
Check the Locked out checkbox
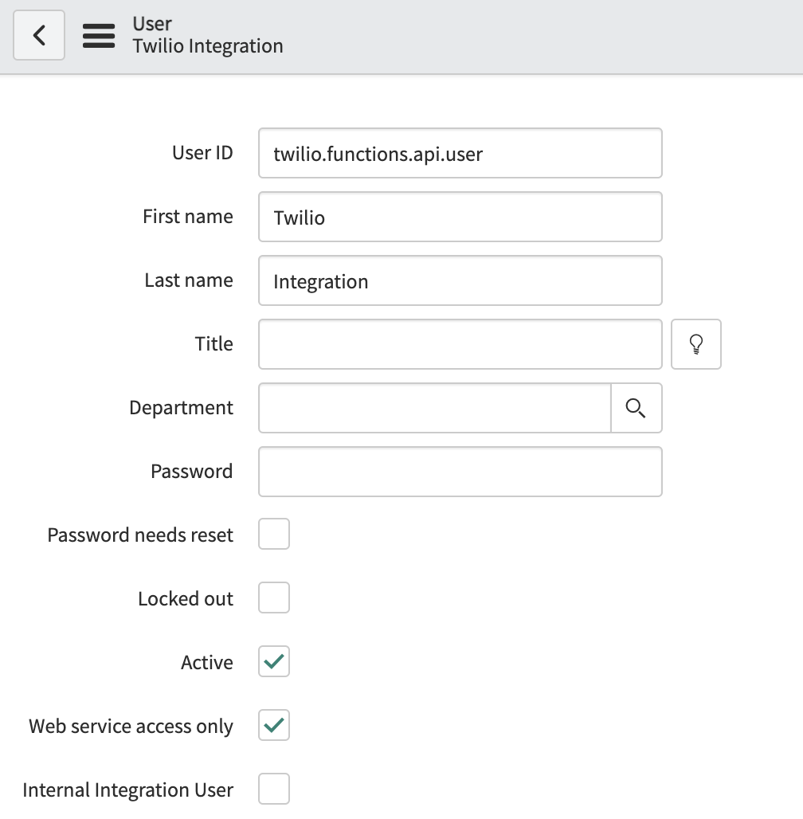[x=274, y=598]
